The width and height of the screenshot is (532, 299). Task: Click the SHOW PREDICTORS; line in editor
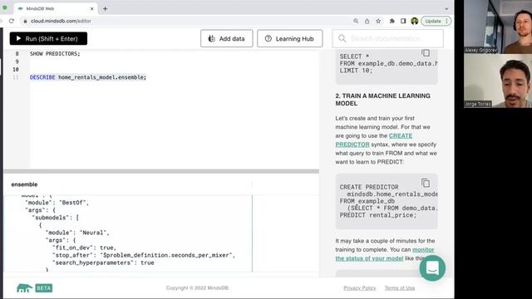pyautogui.click(x=55, y=53)
